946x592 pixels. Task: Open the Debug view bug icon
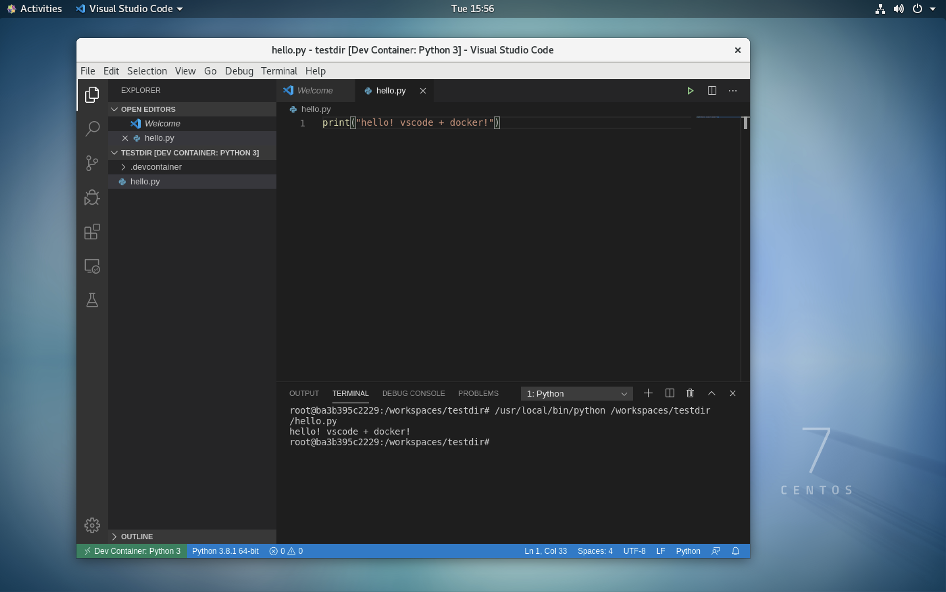pyautogui.click(x=92, y=197)
